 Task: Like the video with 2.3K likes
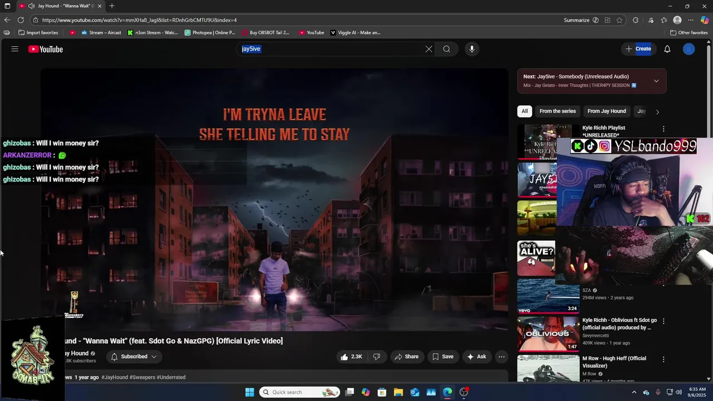[351, 356]
